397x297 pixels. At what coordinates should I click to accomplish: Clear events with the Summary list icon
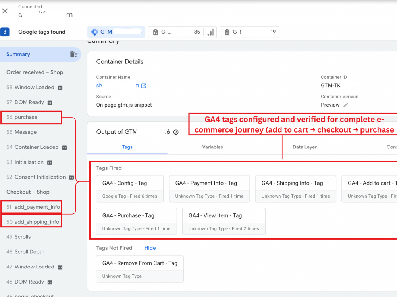pyautogui.click(x=74, y=54)
